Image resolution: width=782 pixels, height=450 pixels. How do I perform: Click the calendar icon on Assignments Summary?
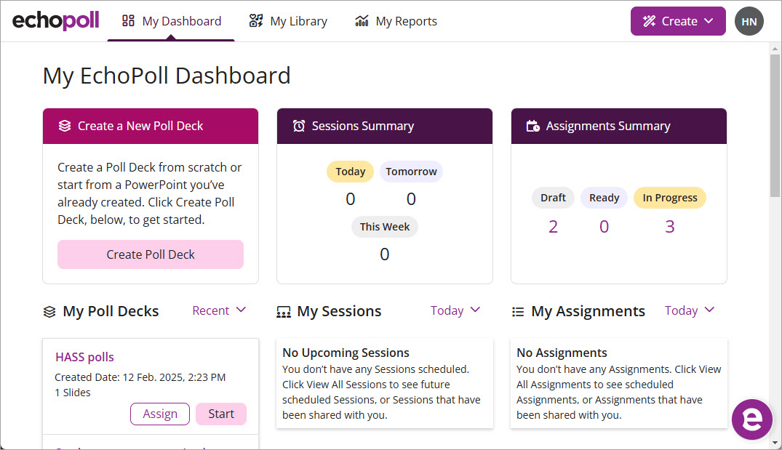tap(532, 125)
